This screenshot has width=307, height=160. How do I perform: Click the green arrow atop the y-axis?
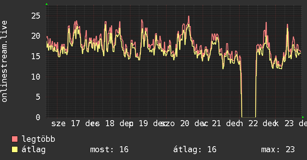(x=47, y=4)
